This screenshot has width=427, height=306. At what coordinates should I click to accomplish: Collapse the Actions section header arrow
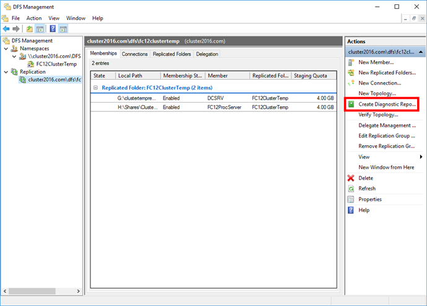(421, 52)
